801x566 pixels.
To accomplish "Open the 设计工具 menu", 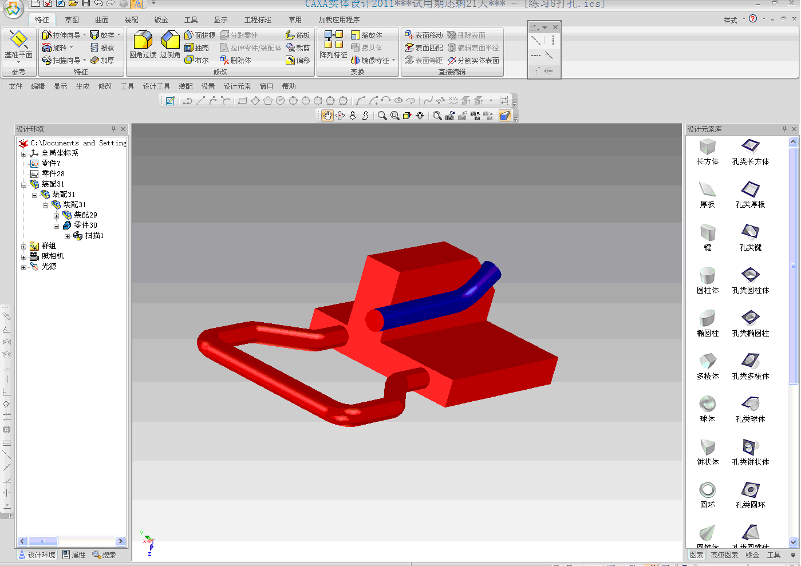I will (156, 86).
